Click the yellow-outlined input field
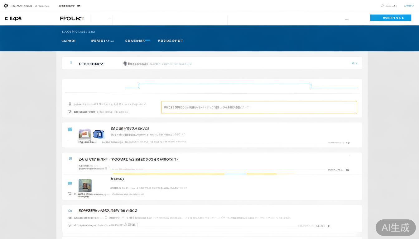The width and height of the screenshot is (419, 239). click(x=259, y=107)
